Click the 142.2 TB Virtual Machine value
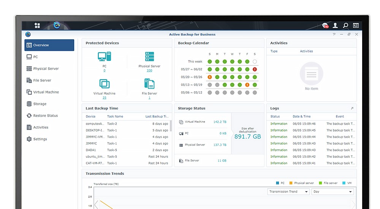 [x=220, y=122]
